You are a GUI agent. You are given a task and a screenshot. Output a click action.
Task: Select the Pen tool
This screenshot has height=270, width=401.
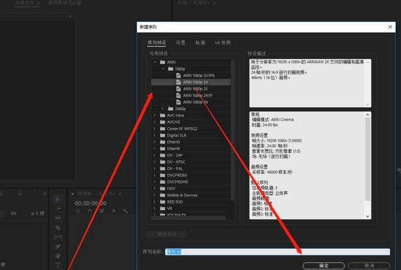coord(58,246)
